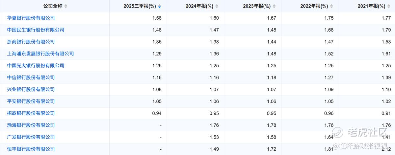The height and width of the screenshot is (155, 395).
Task: Sort by 2025三季报(%) column arrow icon
Action: (x=160, y=6)
